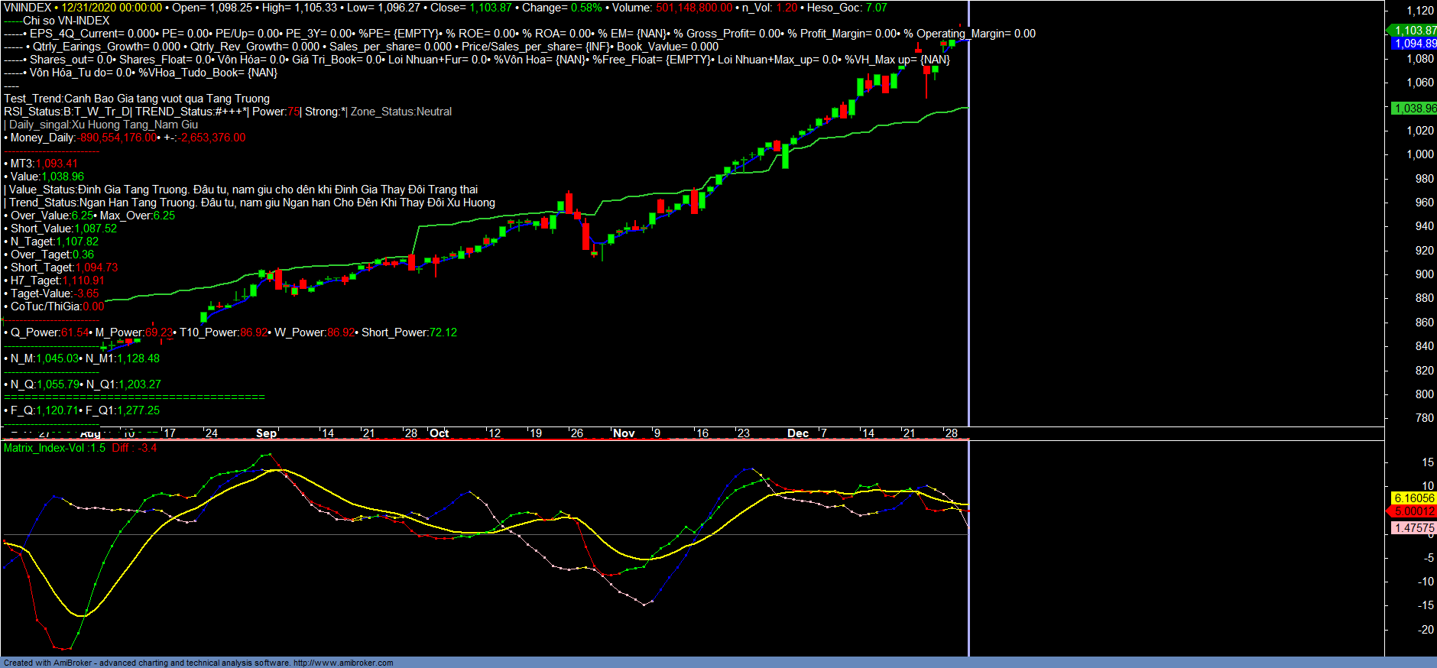Image resolution: width=1437 pixels, height=668 pixels.
Task: Click the blue 1,094.89 price axis marker
Action: tap(1413, 44)
